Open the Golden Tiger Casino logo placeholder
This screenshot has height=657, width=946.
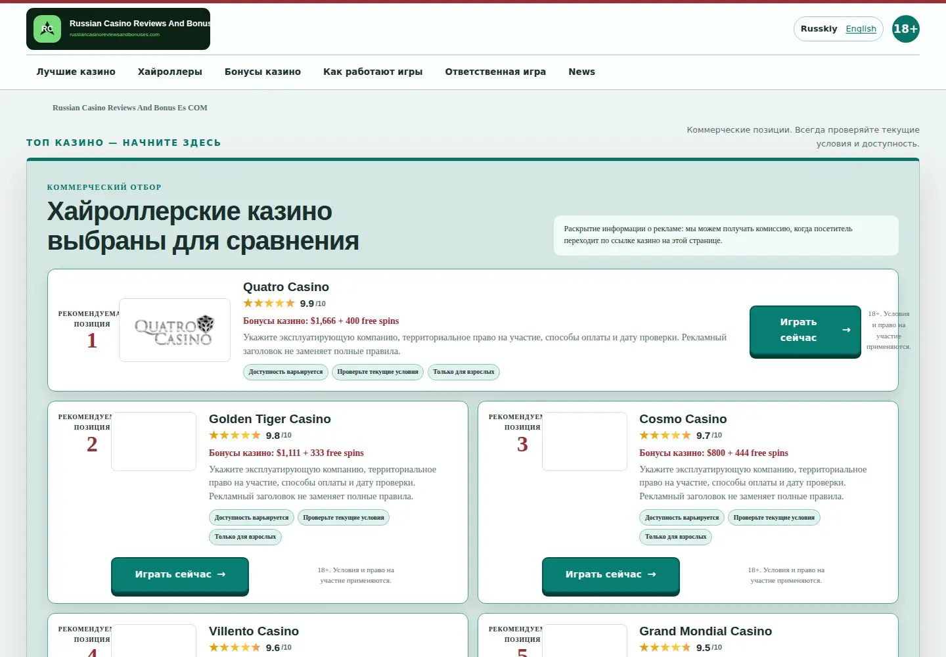154,442
